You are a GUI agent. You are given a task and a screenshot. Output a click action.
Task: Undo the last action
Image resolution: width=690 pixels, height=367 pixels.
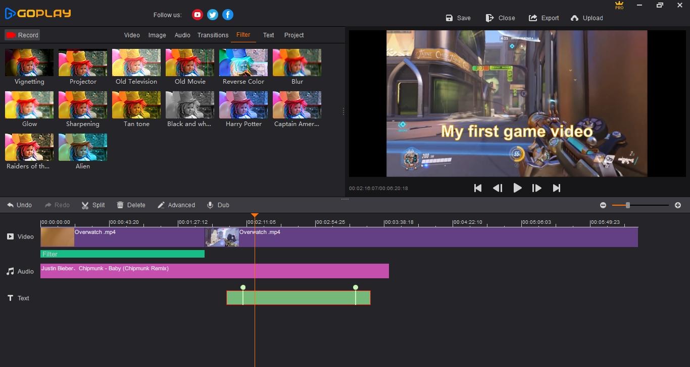20,205
